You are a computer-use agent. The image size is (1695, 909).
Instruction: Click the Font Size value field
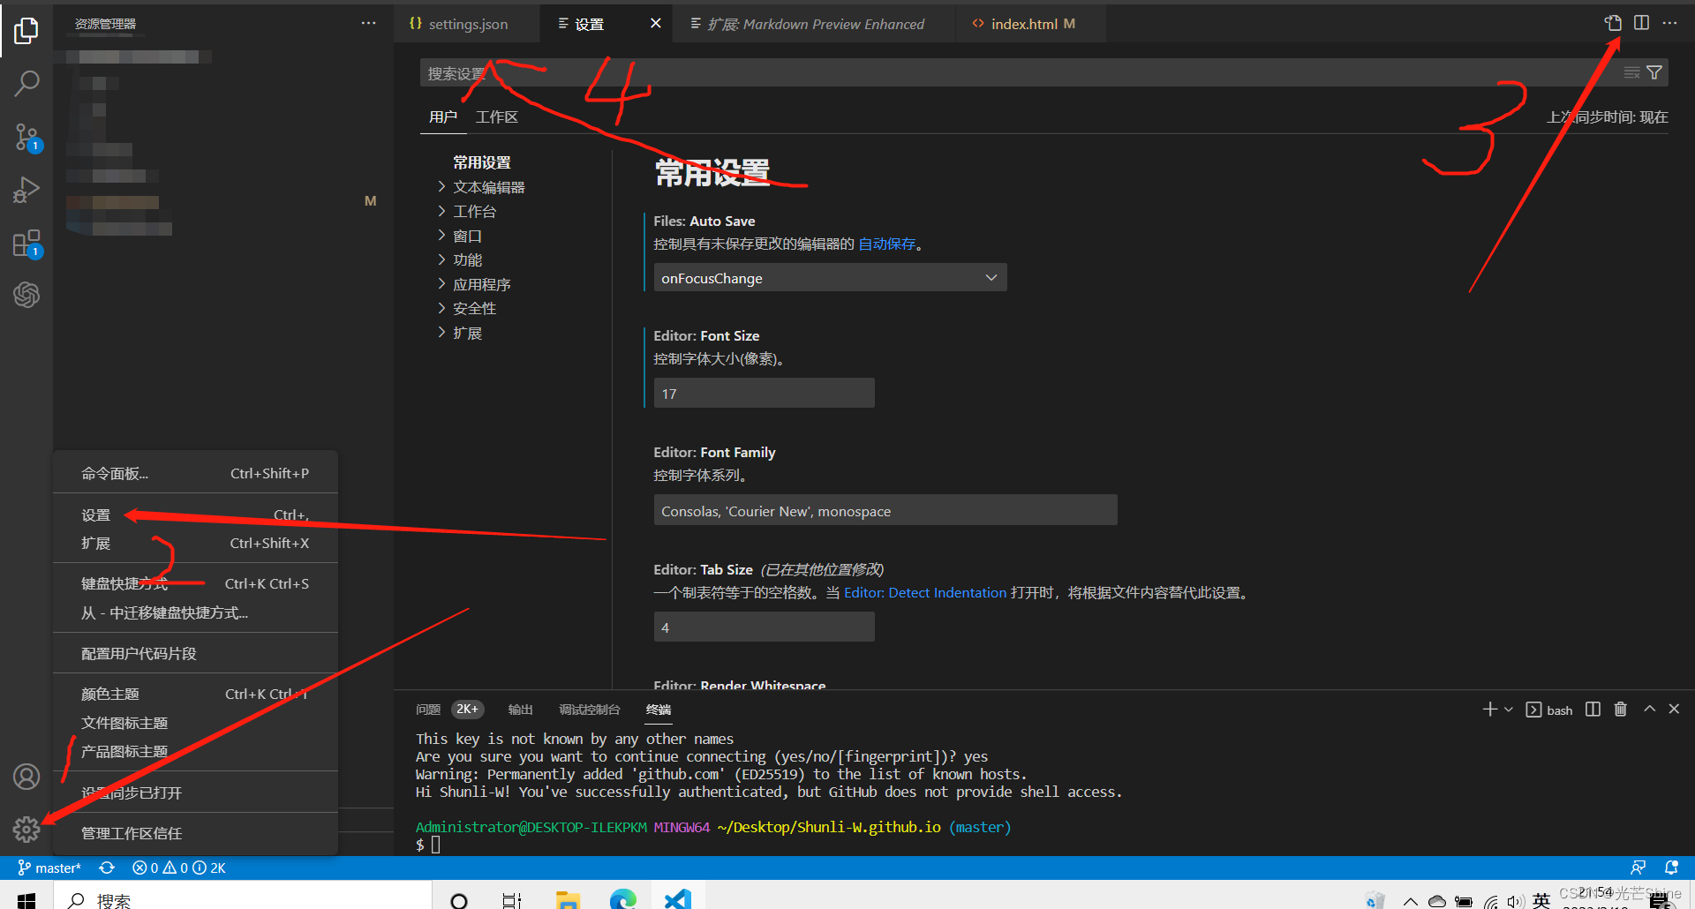click(x=764, y=394)
